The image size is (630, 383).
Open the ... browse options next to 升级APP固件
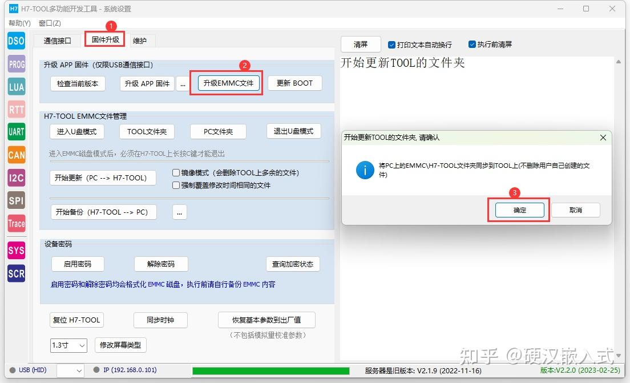click(183, 83)
